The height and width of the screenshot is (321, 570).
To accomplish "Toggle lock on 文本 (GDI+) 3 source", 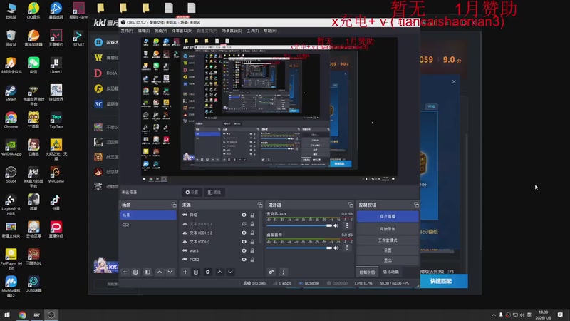I will [252, 224].
